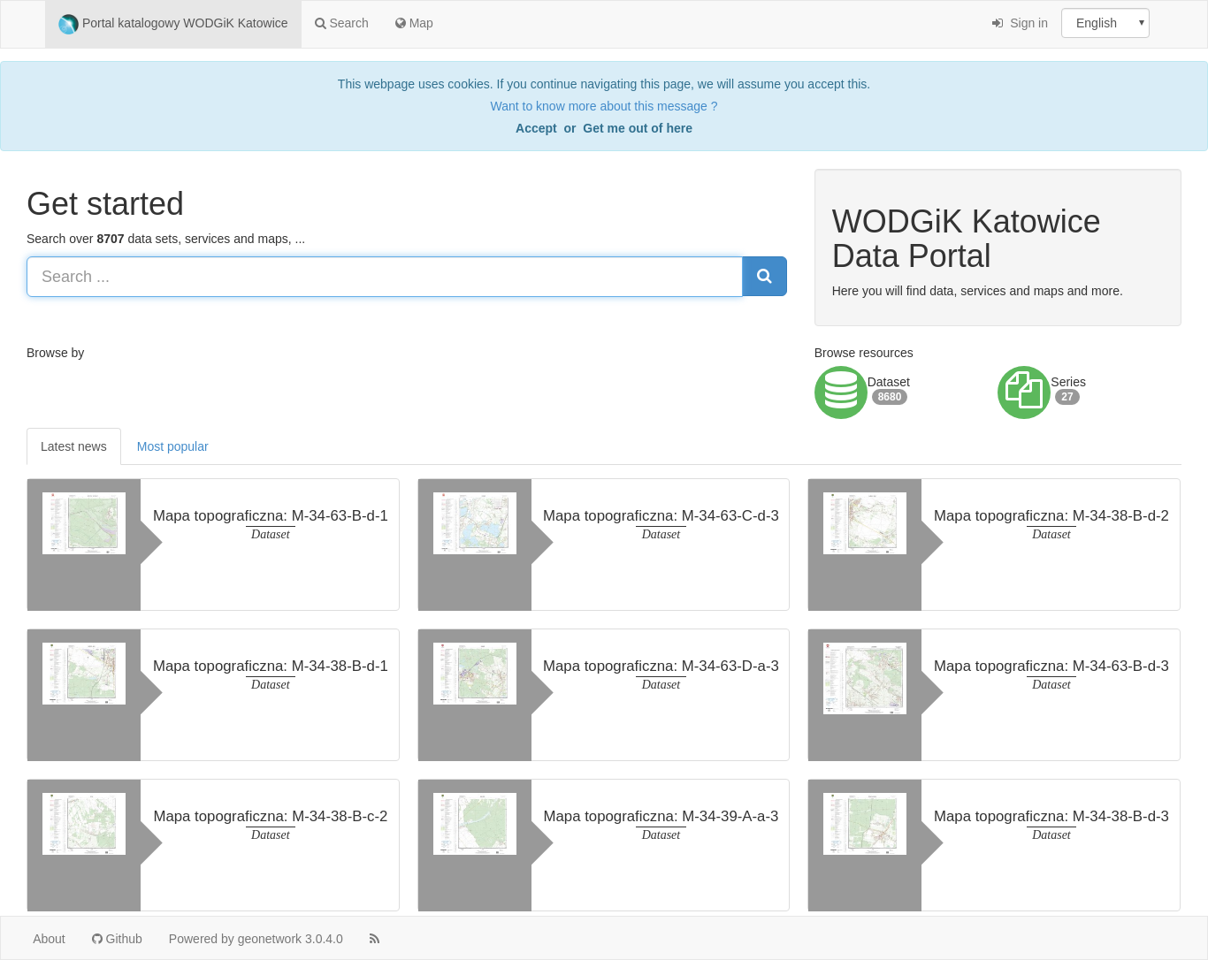Open 'Mapa topograficzna: M-34-63-B-d-3' record
Viewport: 1208px width, 960px height.
pyautogui.click(x=1051, y=666)
